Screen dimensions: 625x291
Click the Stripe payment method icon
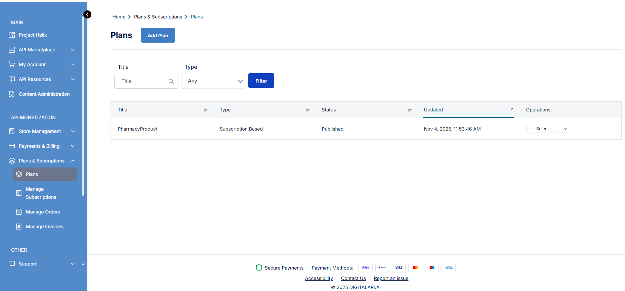[x=365, y=268]
